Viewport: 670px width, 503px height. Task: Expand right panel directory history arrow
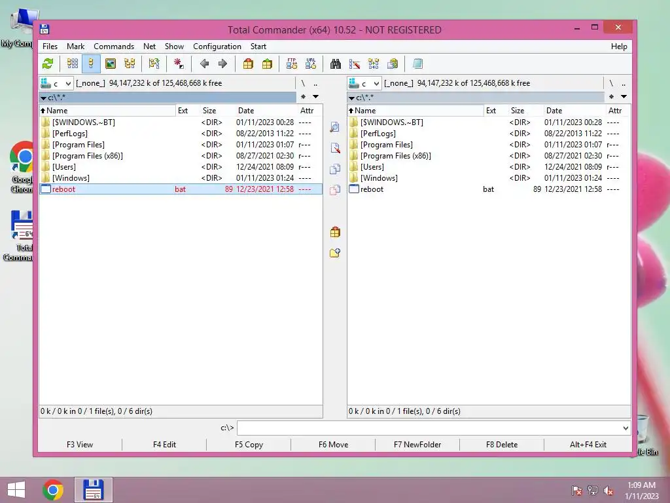(624, 97)
